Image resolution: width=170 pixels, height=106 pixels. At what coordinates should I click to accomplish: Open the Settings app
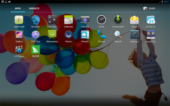click(134, 37)
